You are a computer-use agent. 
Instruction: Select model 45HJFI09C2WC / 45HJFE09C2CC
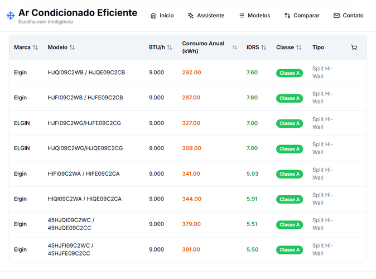71,249
